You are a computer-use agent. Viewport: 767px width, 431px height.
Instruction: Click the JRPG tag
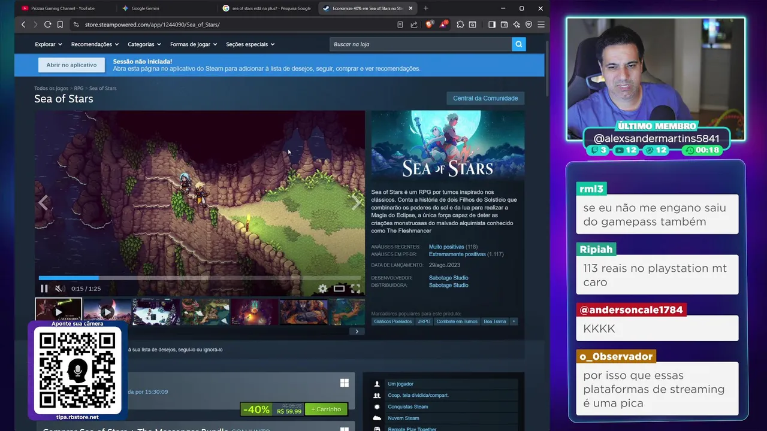coord(424,321)
